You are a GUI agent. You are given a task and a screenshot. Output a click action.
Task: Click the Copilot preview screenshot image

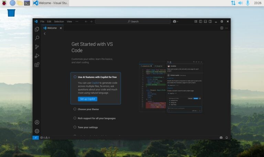tap(171, 87)
